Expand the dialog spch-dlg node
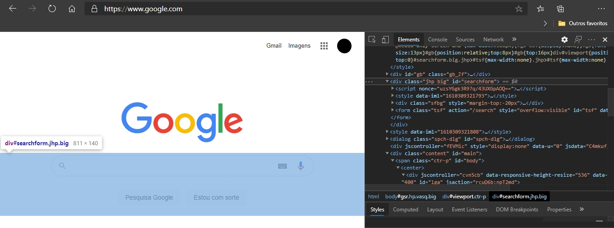Screen dimensions: 614x228 [387, 139]
